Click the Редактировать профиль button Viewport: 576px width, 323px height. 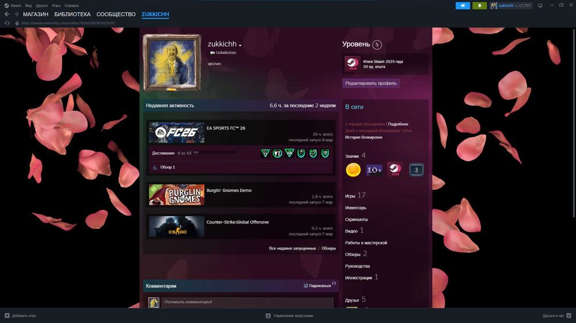[x=371, y=83]
